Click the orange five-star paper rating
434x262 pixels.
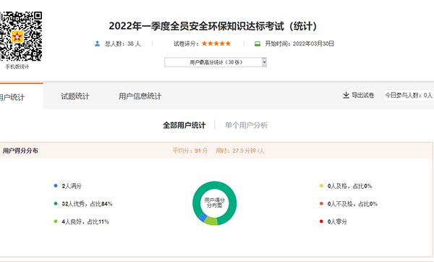216,43
